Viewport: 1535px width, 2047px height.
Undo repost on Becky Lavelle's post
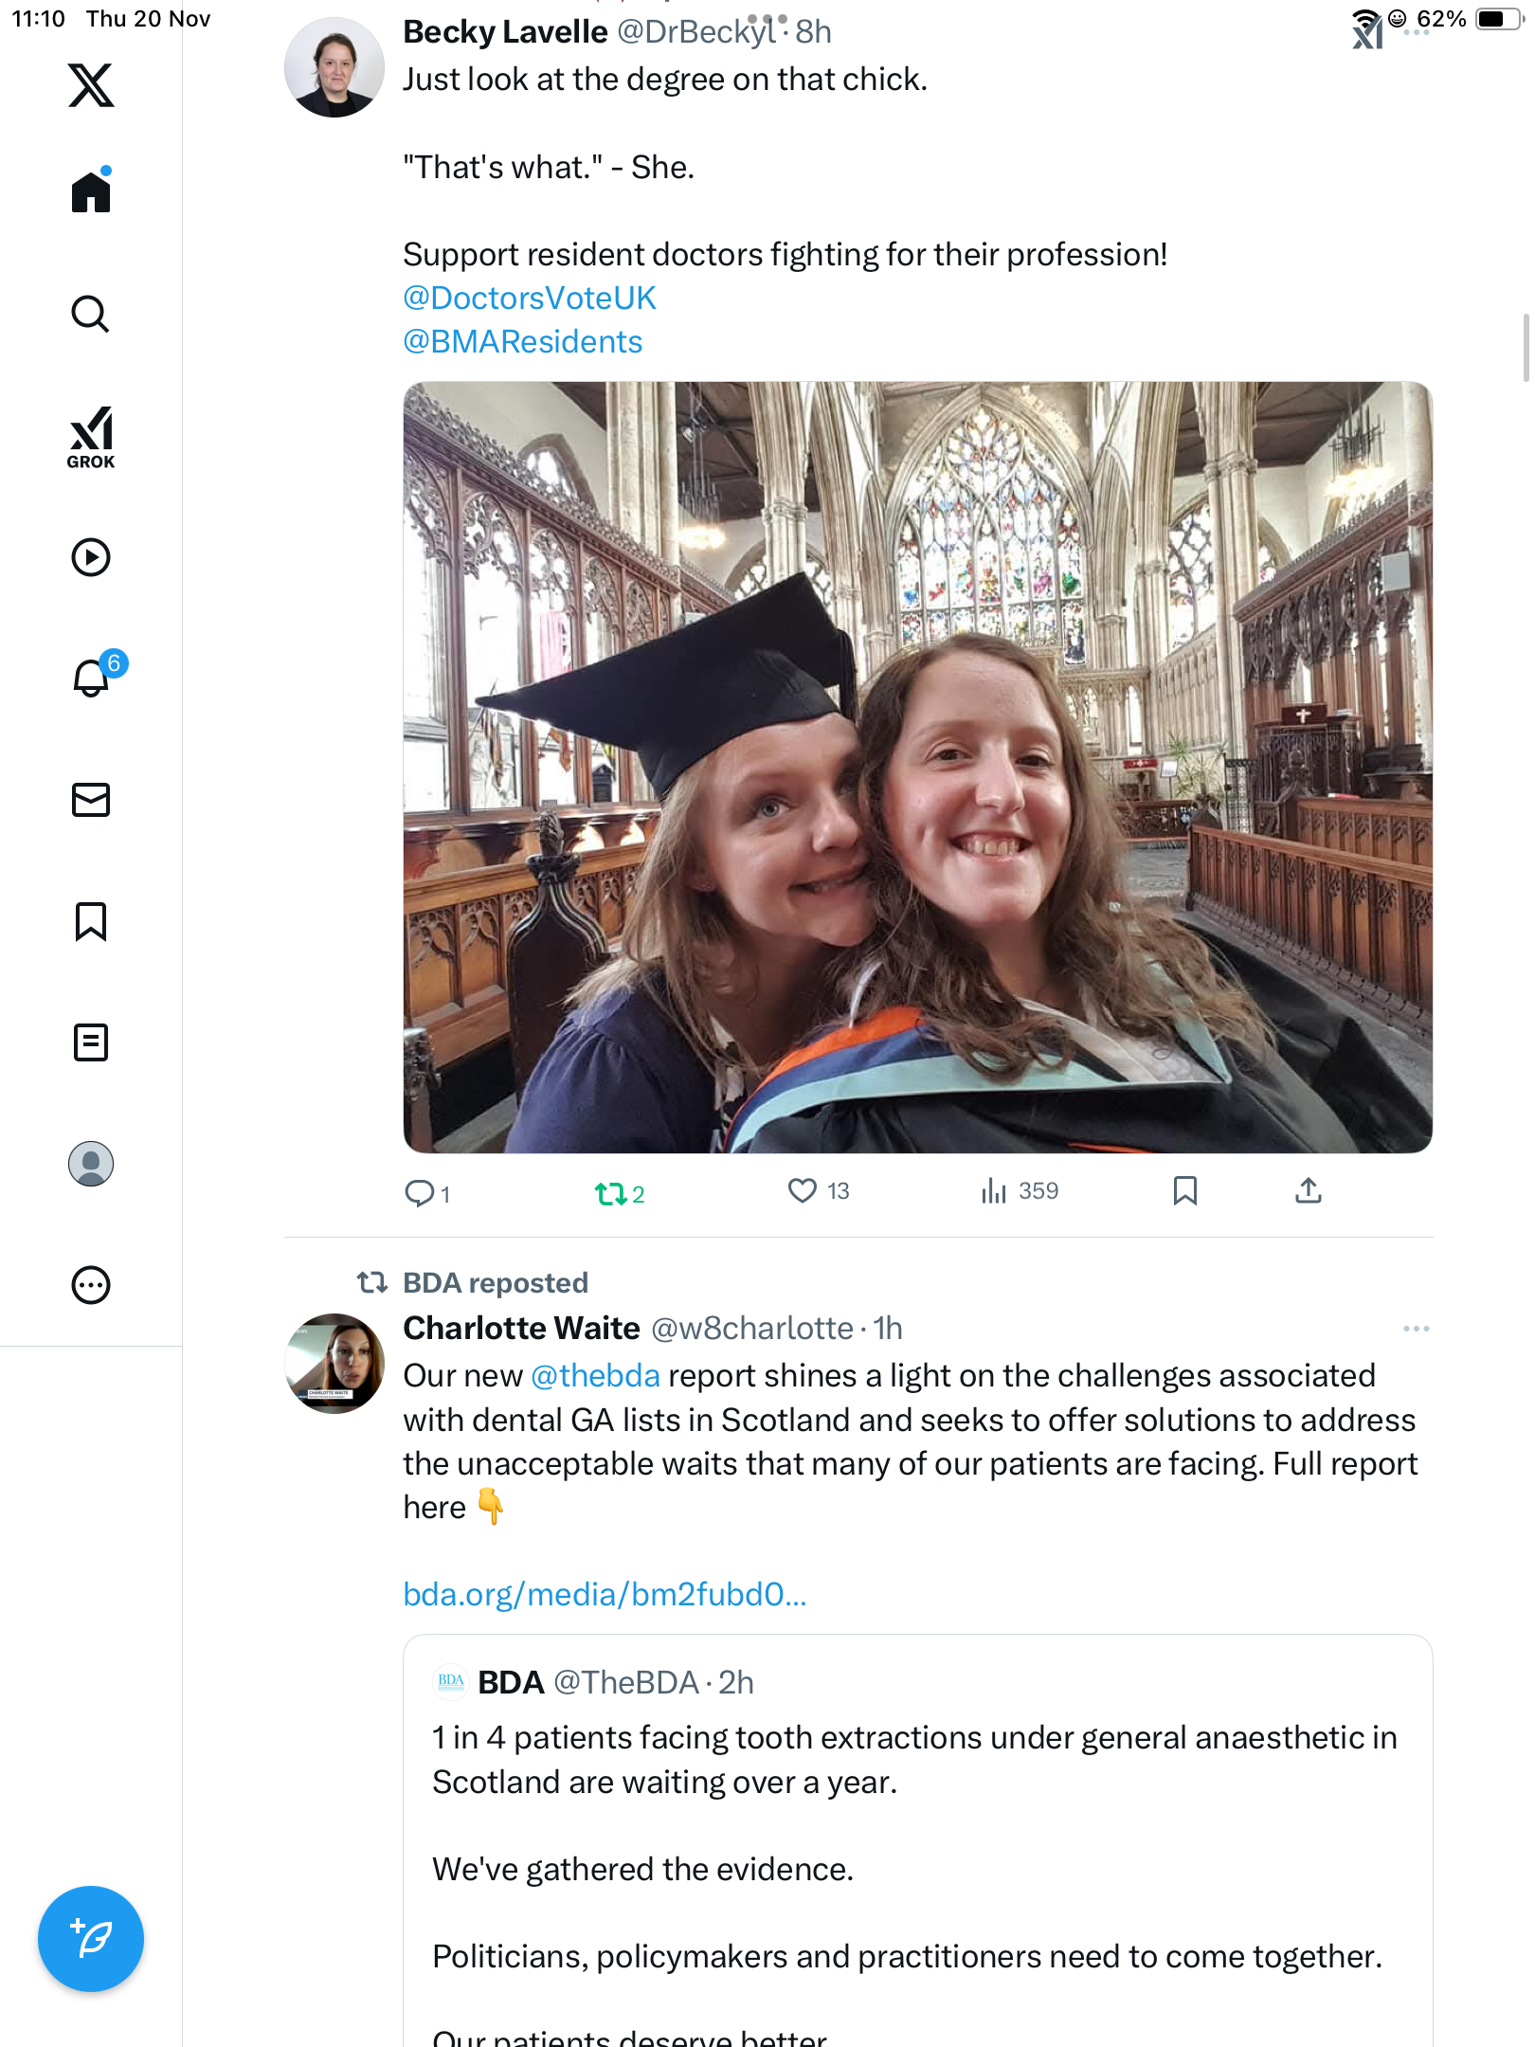click(x=611, y=1193)
